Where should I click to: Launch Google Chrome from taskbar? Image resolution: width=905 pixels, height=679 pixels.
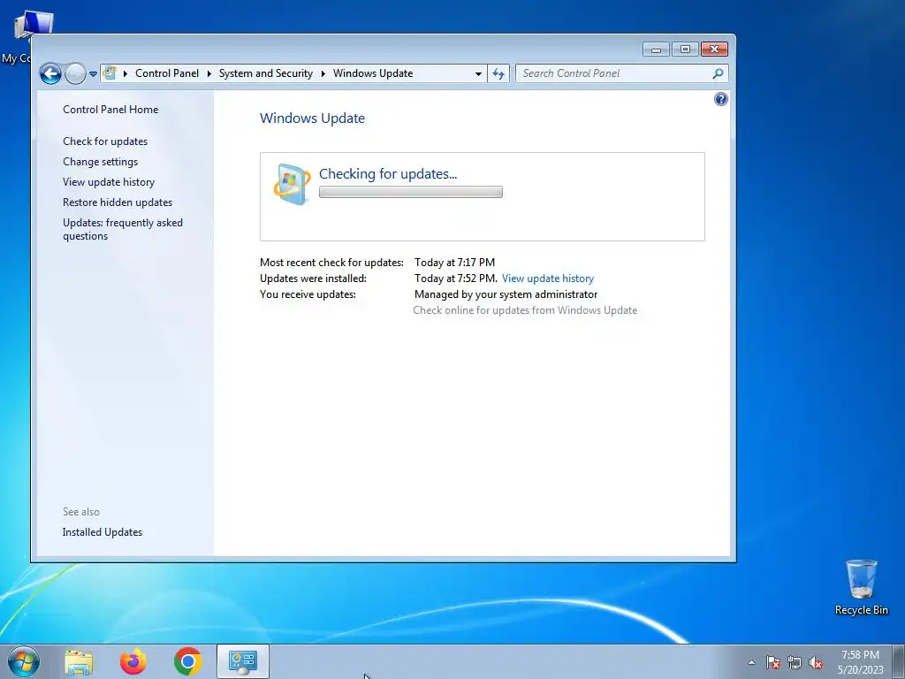(x=187, y=661)
